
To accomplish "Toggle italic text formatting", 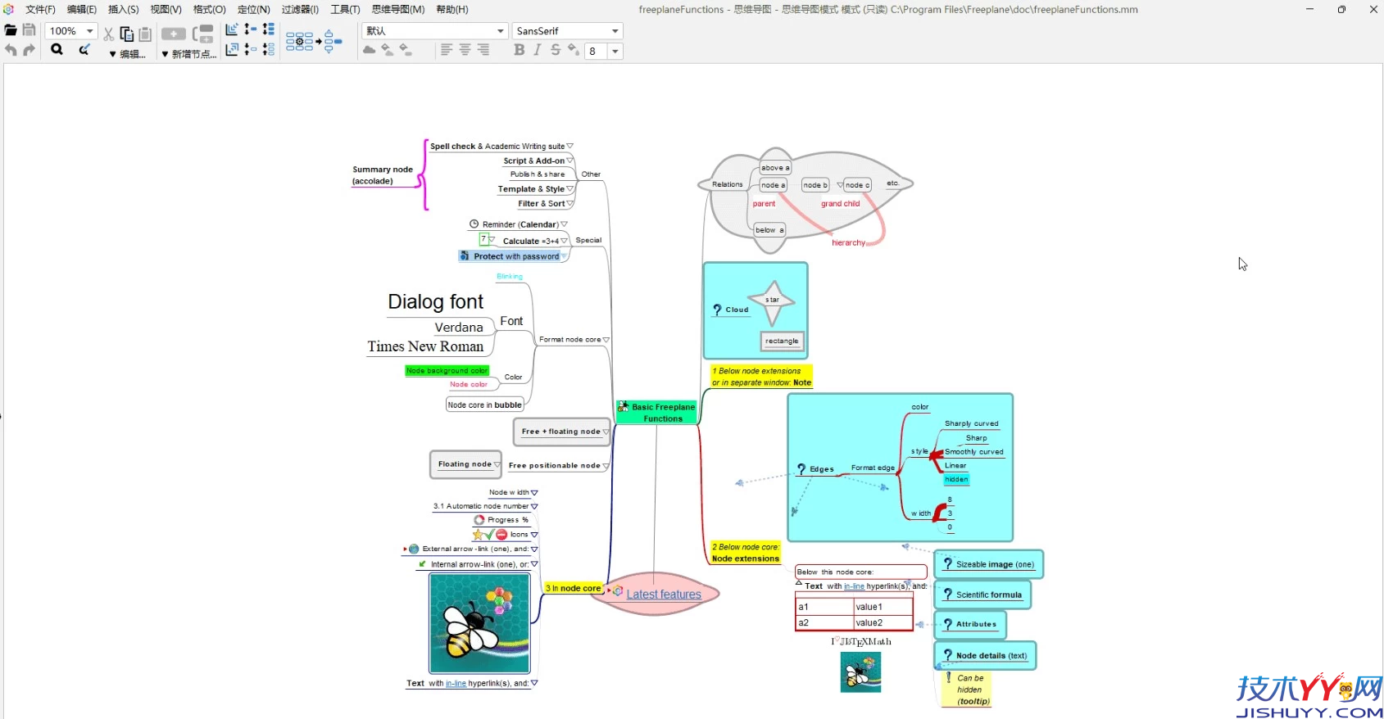I will click(538, 50).
